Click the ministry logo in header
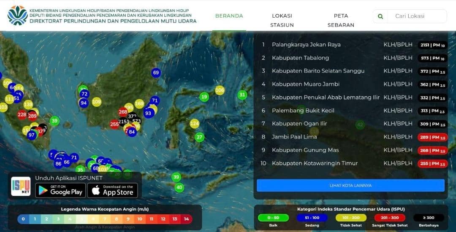The width and height of the screenshot is (456, 232). pyautogui.click(x=17, y=16)
